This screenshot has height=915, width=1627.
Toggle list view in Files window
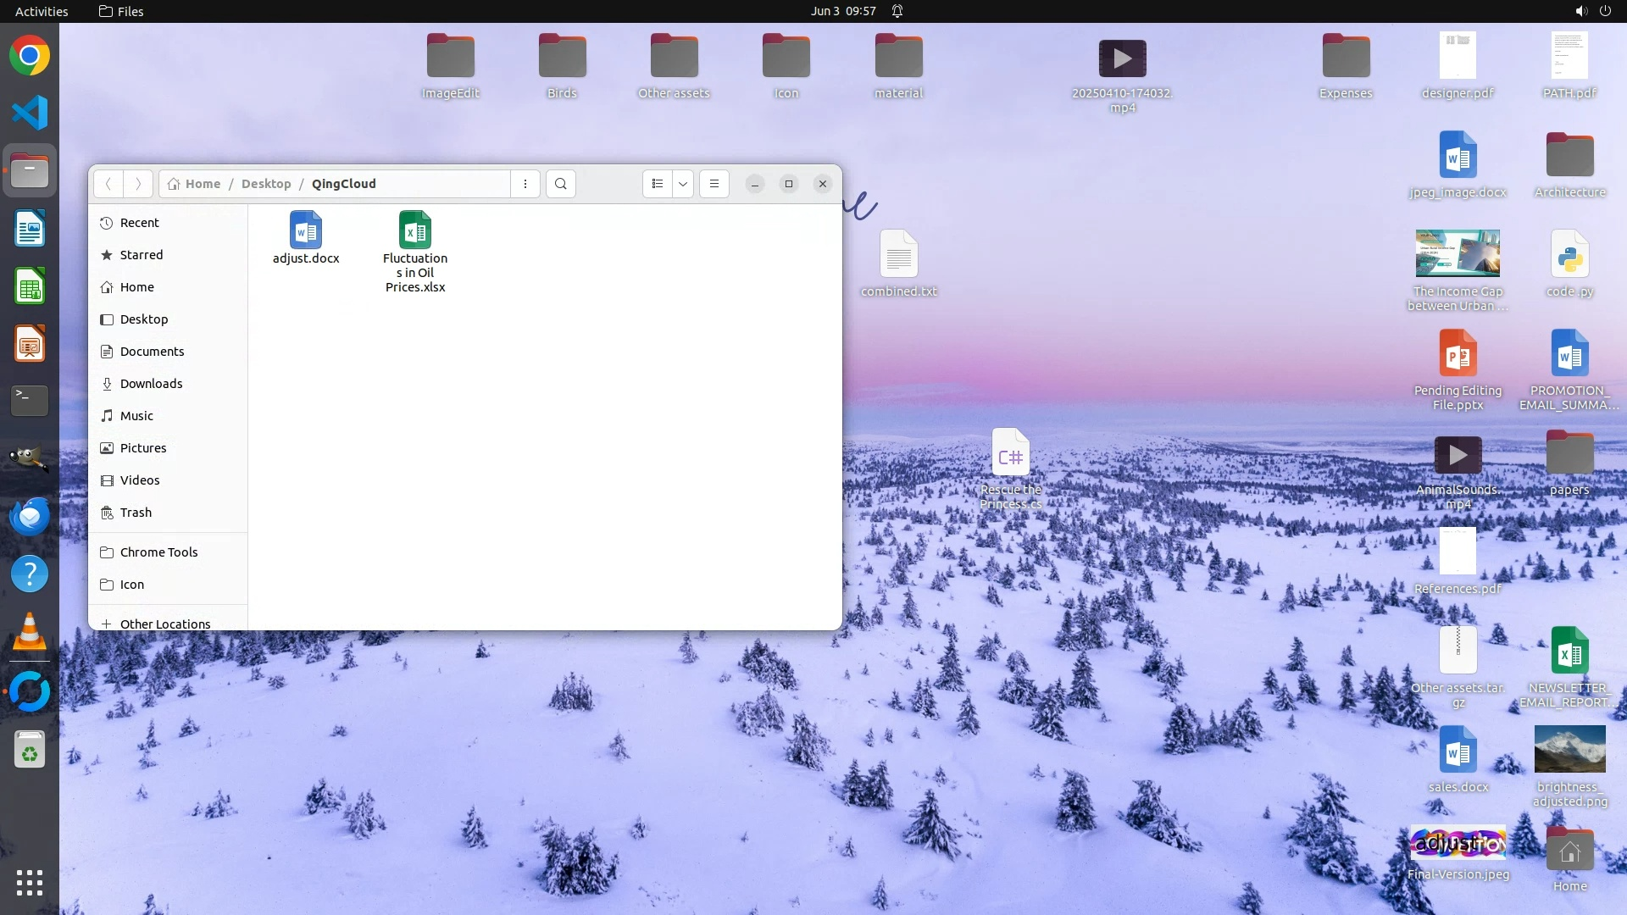point(658,184)
